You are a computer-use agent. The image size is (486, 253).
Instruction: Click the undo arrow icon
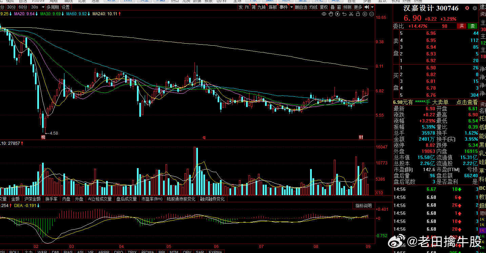[x=344, y=14]
